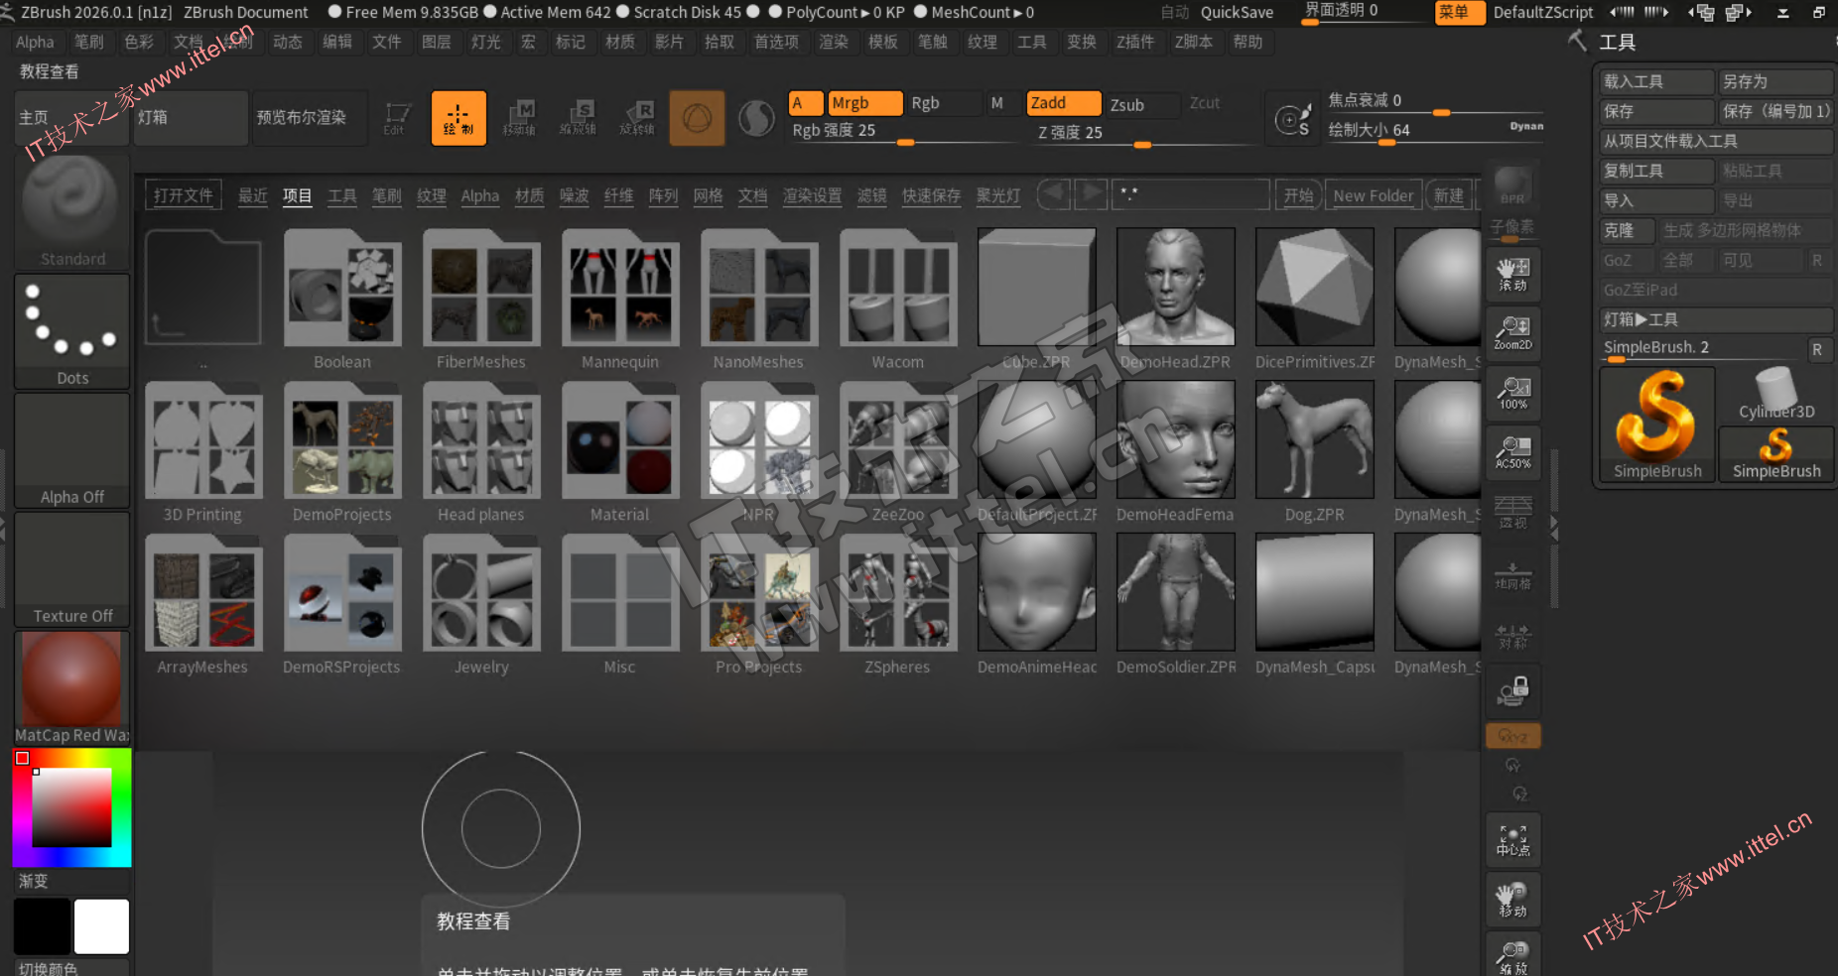Viewport: 1838px width, 976px height.
Task: Open the DemoHead.ZPR project thumbnail
Action: (1175, 299)
